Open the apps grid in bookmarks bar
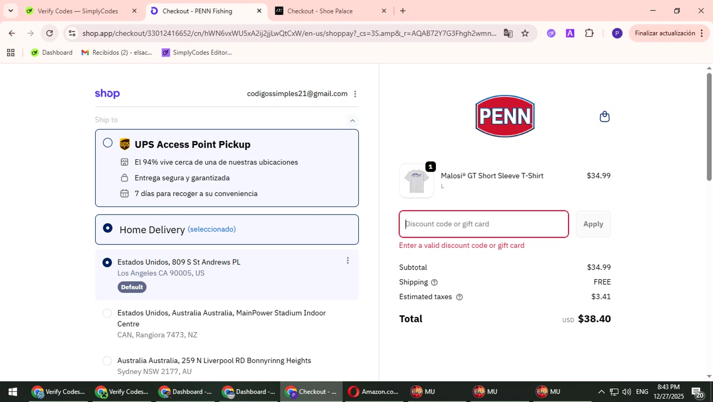The image size is (713, 402). point(10,53)
